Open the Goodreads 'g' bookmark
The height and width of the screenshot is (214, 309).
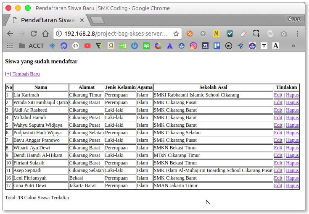click(x=111, y=46)
